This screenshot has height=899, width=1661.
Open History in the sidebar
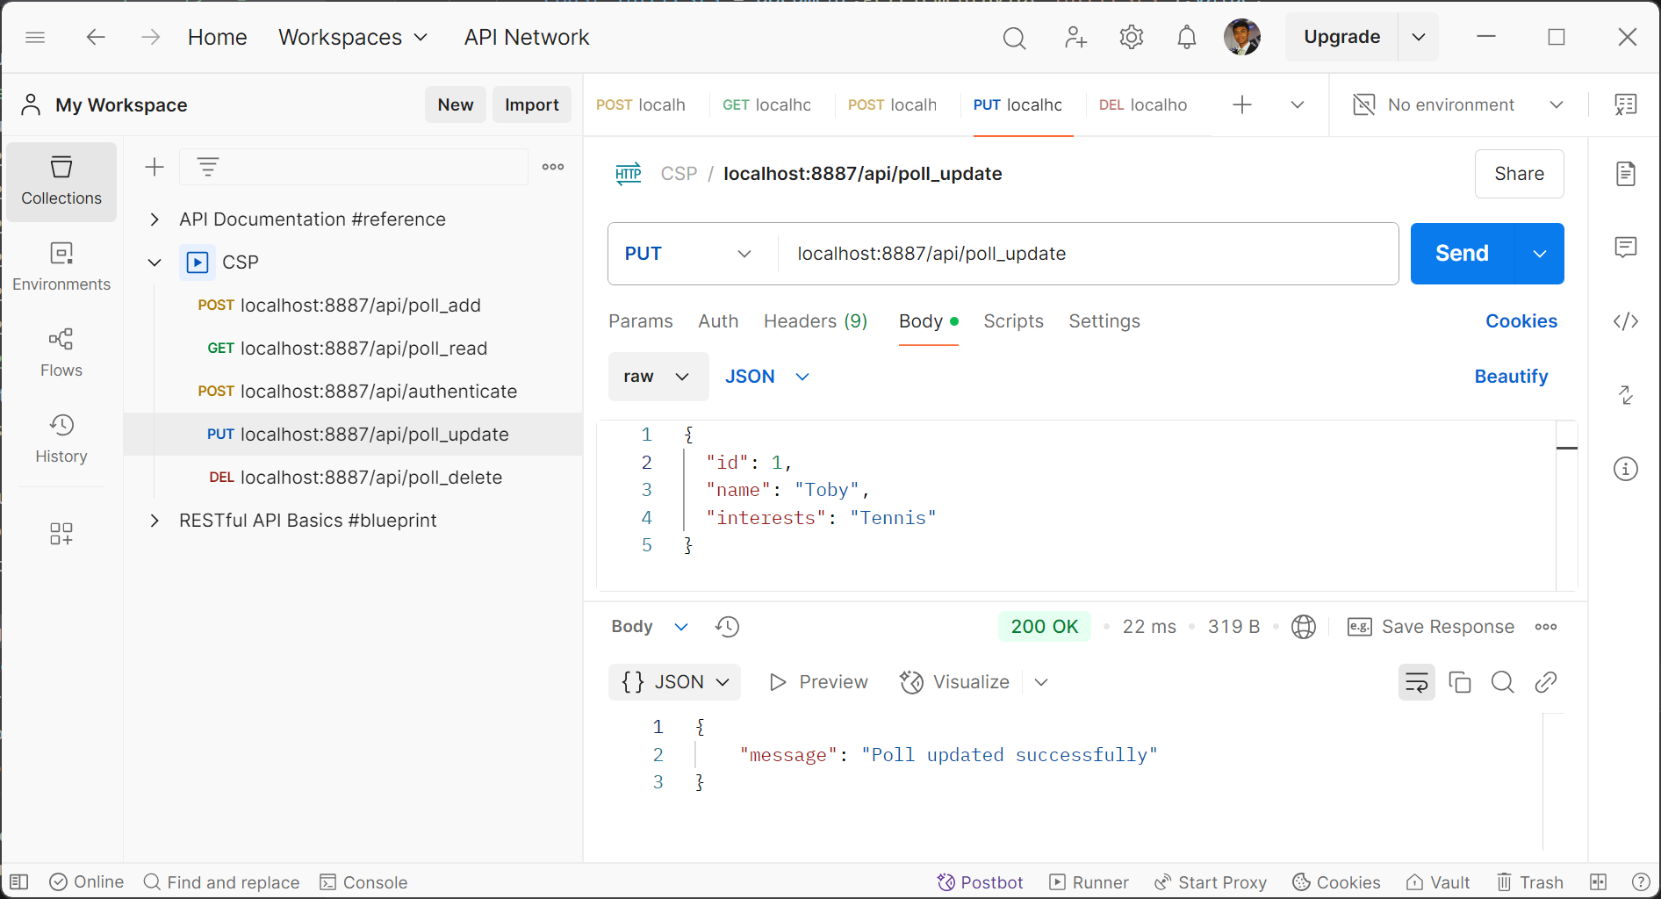click(61, 438)
